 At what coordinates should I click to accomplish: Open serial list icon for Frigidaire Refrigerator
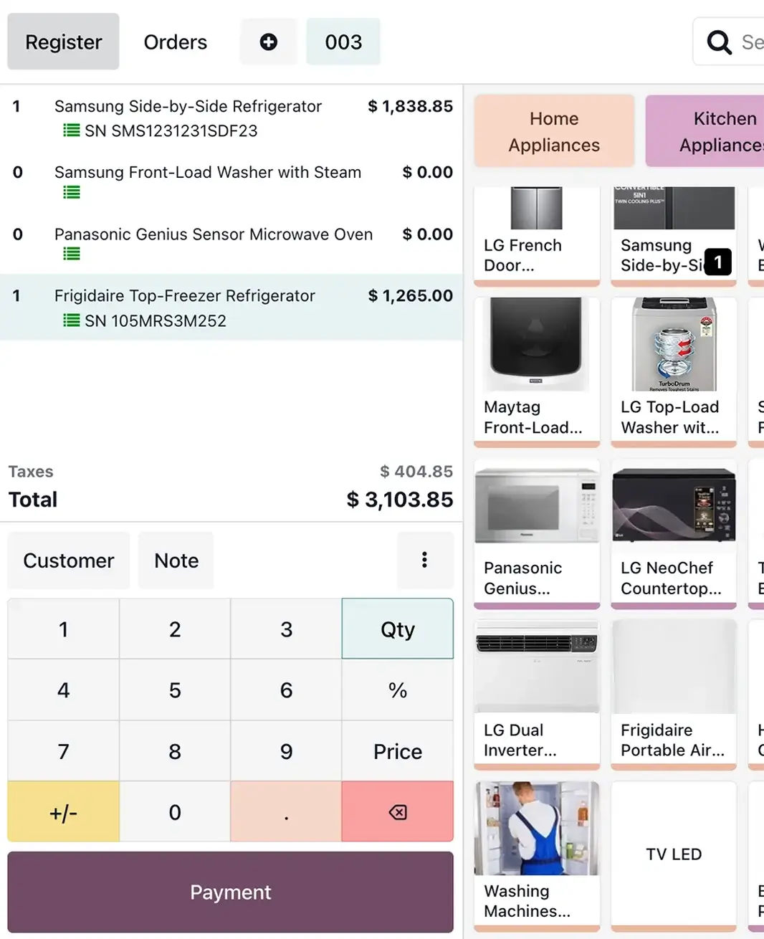(72, 320)
